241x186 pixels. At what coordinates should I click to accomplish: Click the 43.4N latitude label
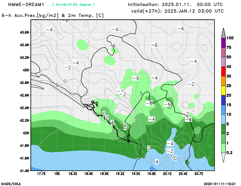(24, 45)
